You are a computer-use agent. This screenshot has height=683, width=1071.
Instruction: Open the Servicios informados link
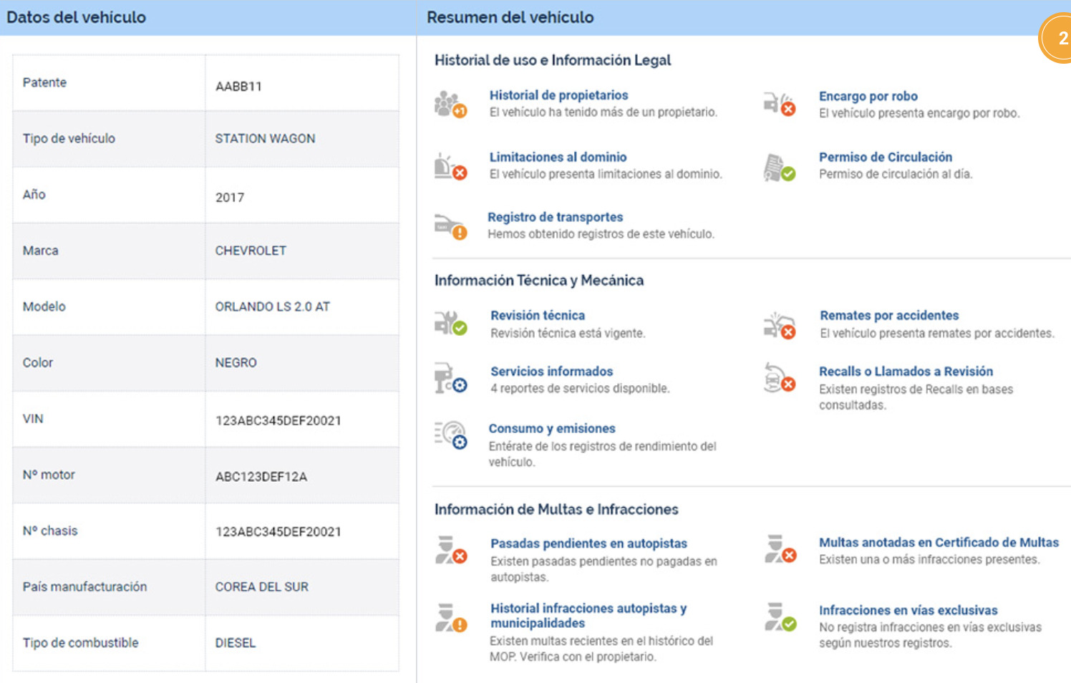pyautogui.click(x=551, y=372)
